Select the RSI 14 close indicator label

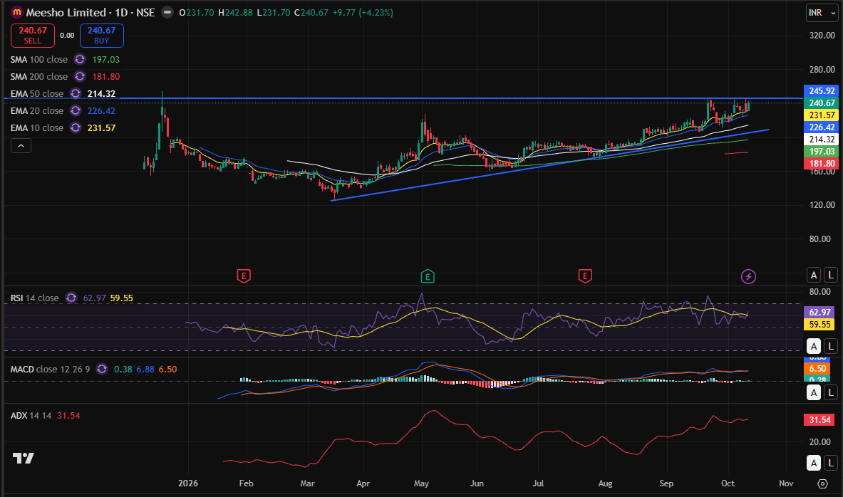[34, 298]
